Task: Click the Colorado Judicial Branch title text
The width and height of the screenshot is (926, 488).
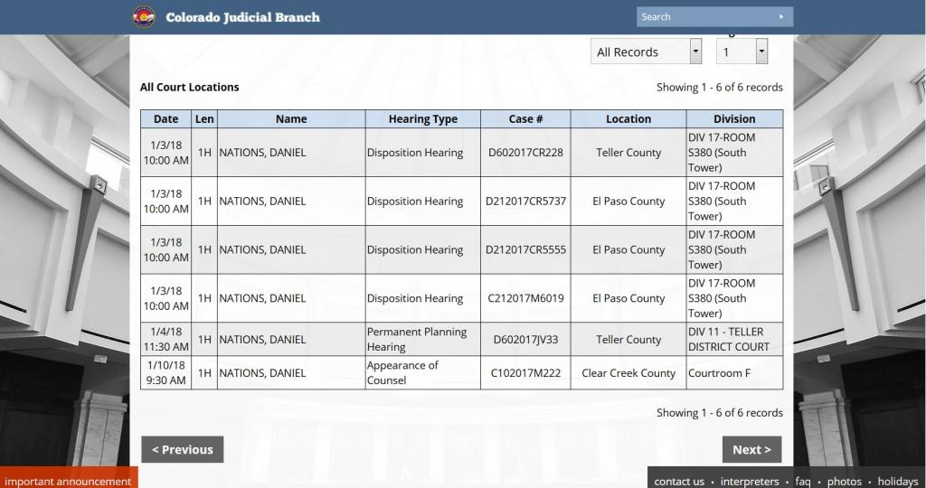Action: tap(242, 17)
